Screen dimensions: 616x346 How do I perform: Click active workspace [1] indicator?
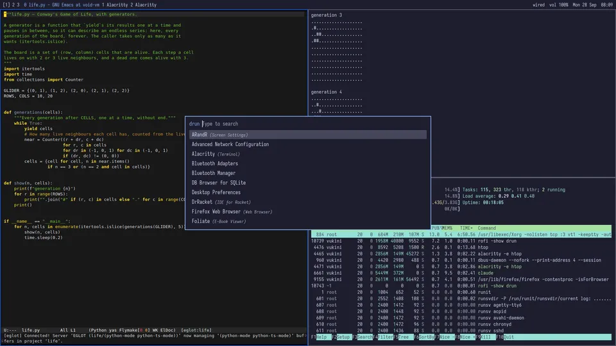pyautogui.click(x=6, y=4)
